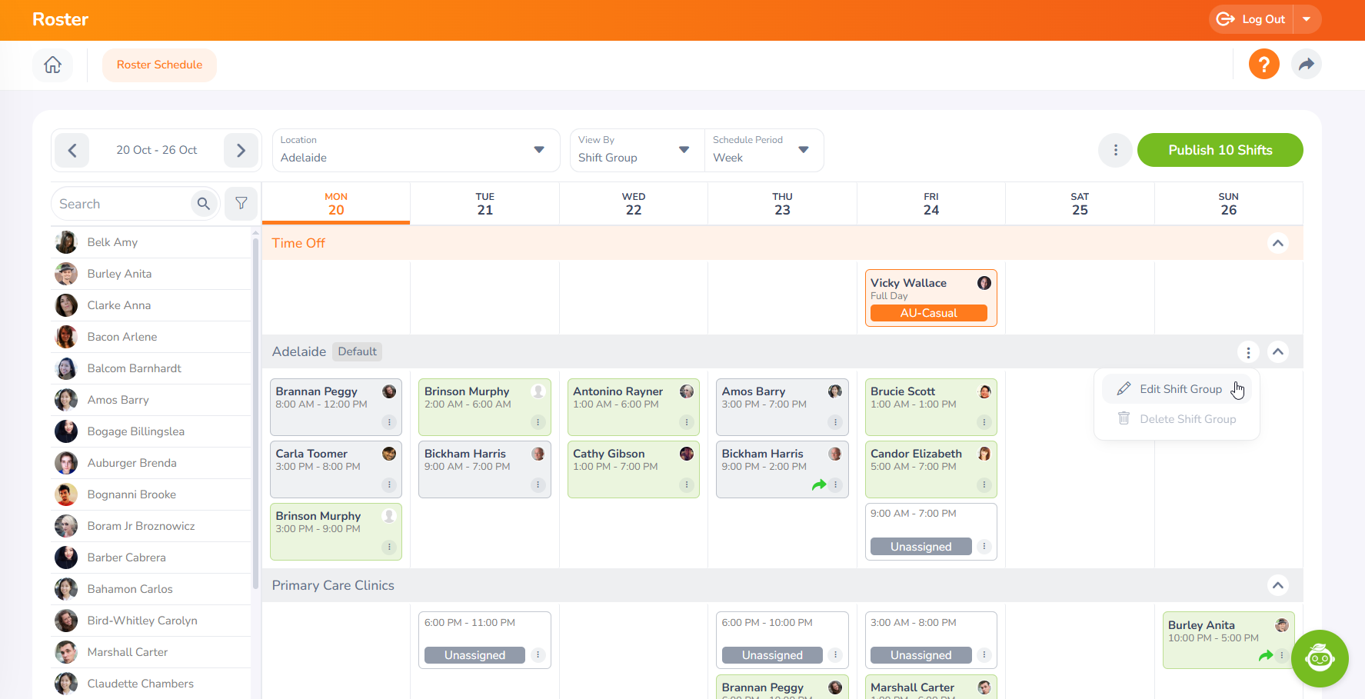The image size is (1365, 699).
Task: Advance to next week arrow
Action: (241, 151)
